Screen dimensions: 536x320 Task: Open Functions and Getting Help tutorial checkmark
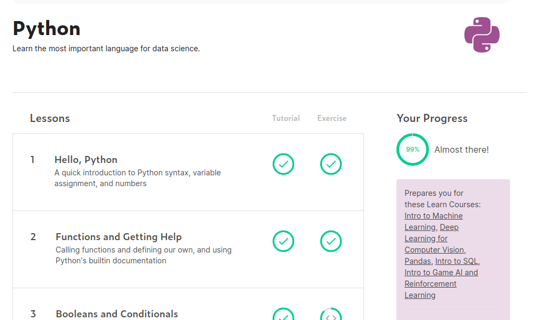click(283, 241)
